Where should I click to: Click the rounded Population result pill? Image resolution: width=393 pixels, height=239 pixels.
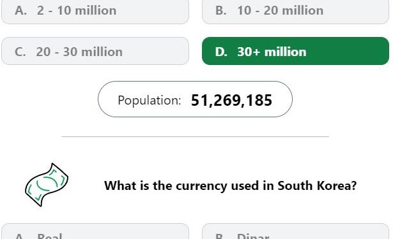195,99
